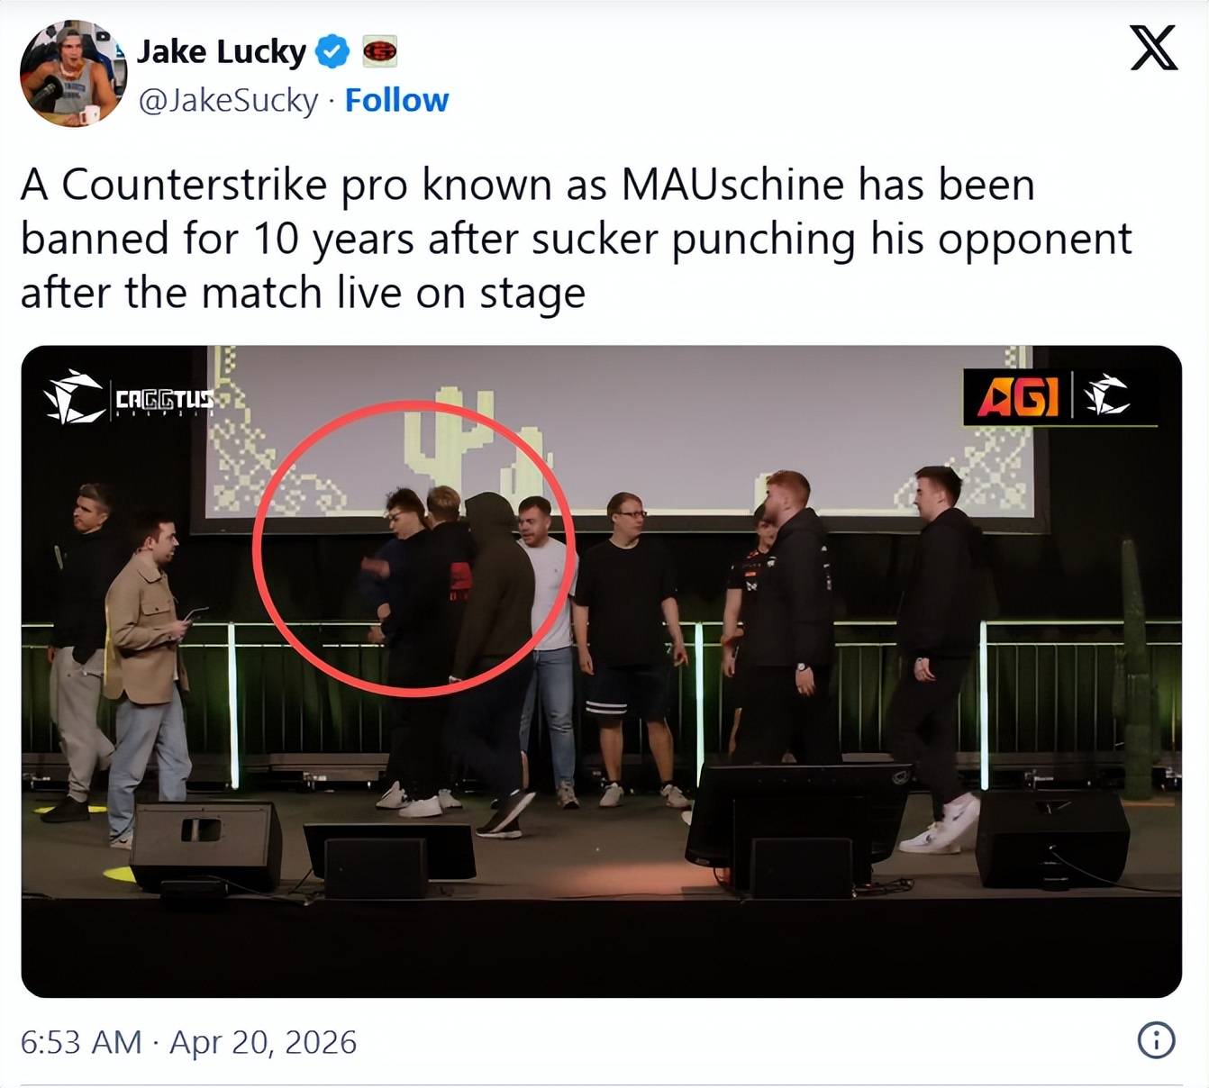Open the Apr 20, 2026 date link
This screenshot has width=1209, height=1088.
click(263, 1042)
